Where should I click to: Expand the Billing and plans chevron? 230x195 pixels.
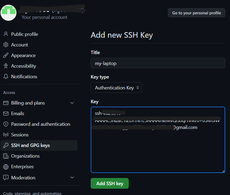72,103
